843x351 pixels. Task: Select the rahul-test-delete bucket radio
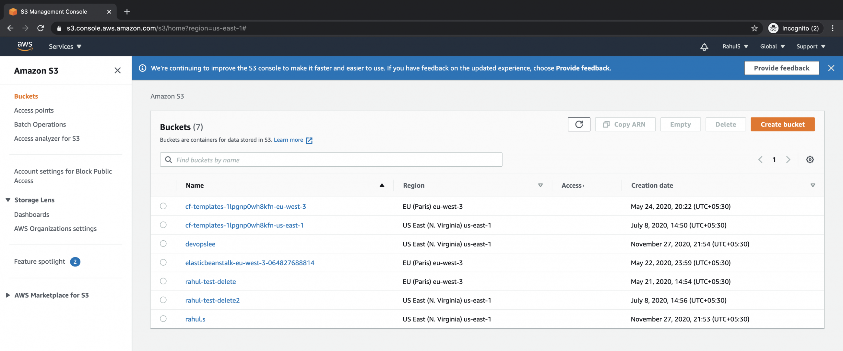[x=163, y=281]
